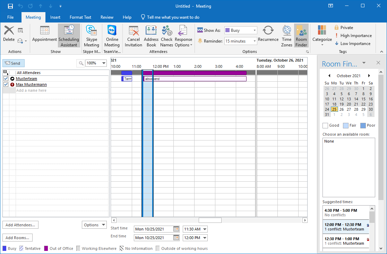Uncheck the Max Mustermann attendee checkbox
The image size is (387, 254).
(6, 84)
